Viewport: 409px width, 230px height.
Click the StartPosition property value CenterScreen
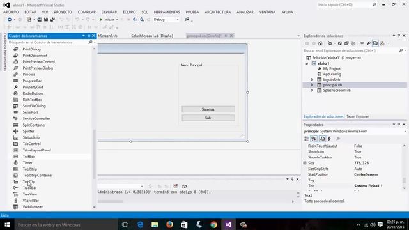pyautogui.click(x=366, y=174)
